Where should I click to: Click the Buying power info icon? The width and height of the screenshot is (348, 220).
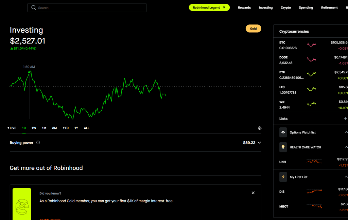click(x=38, y=143)
